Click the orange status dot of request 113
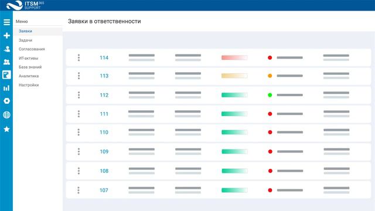Screen dimensions: 375x211 coord(270,76)
